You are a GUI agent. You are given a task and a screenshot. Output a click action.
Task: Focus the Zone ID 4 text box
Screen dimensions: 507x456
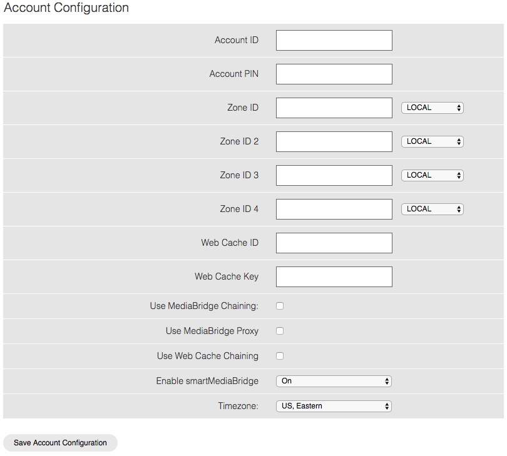[x=334, y=209]
